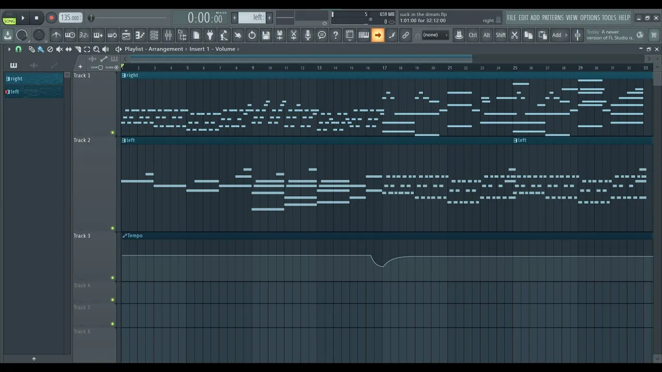Open the browser folder-tree icon
The width and height of the screenshot is (662, 372).
point(182,35)
